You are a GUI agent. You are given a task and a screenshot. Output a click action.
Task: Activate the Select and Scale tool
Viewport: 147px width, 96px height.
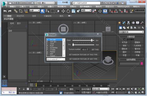[x=73, y=11]
